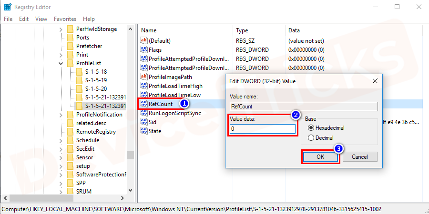Click the tree pane horizontal scroll right arrow

click(123, 198)
